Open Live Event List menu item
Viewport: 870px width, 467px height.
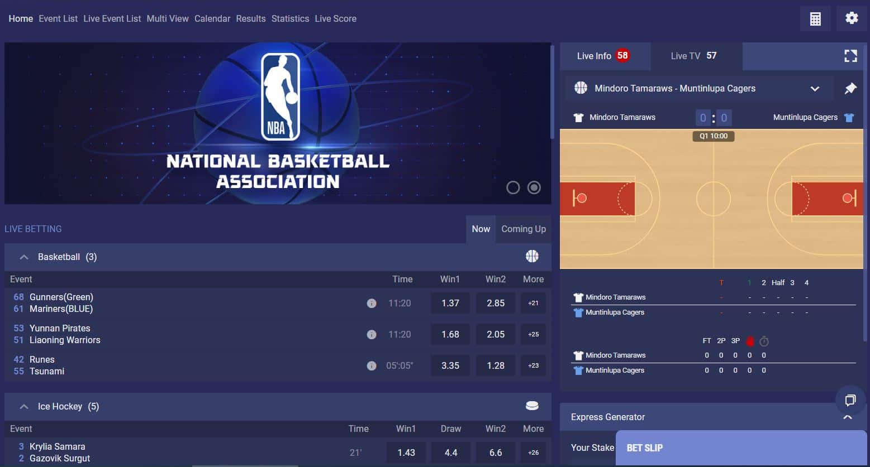112,18
